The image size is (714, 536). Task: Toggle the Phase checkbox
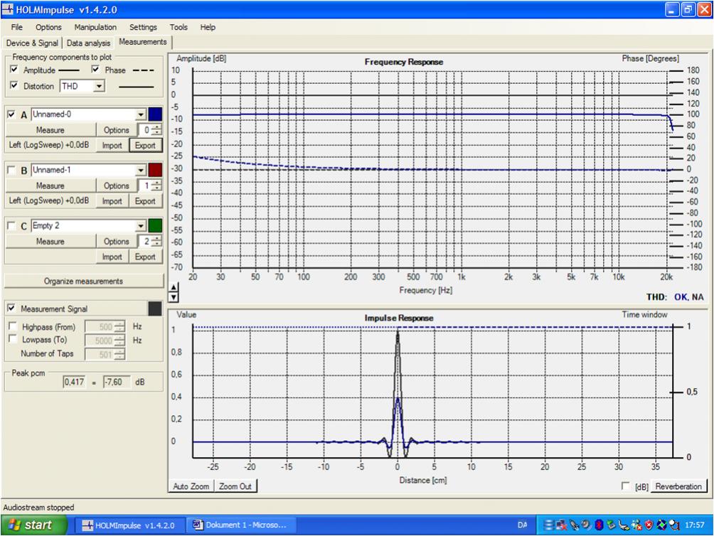point(95,70)
